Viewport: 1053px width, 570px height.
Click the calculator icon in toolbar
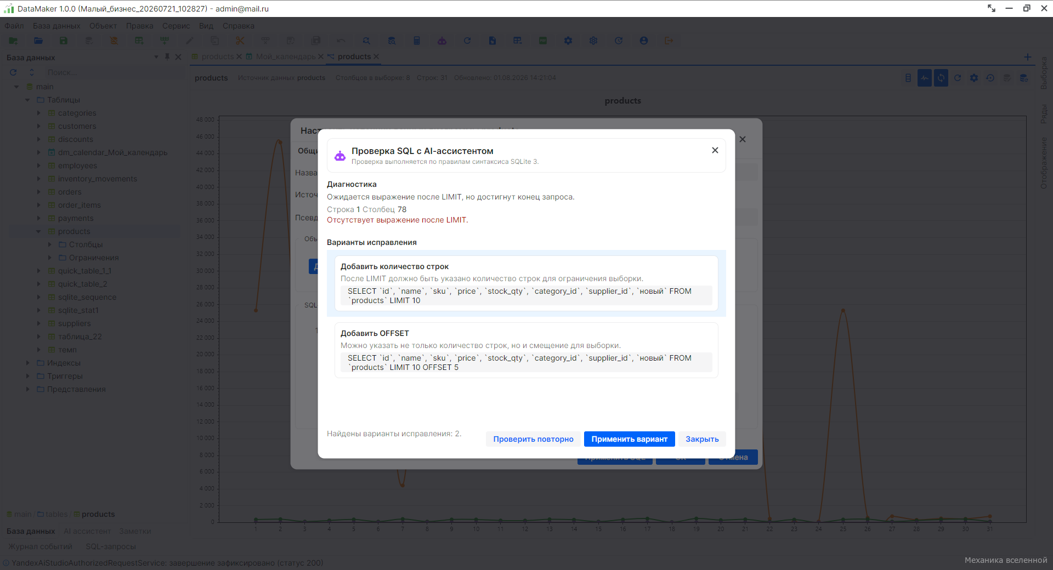[x=417, y=41]
